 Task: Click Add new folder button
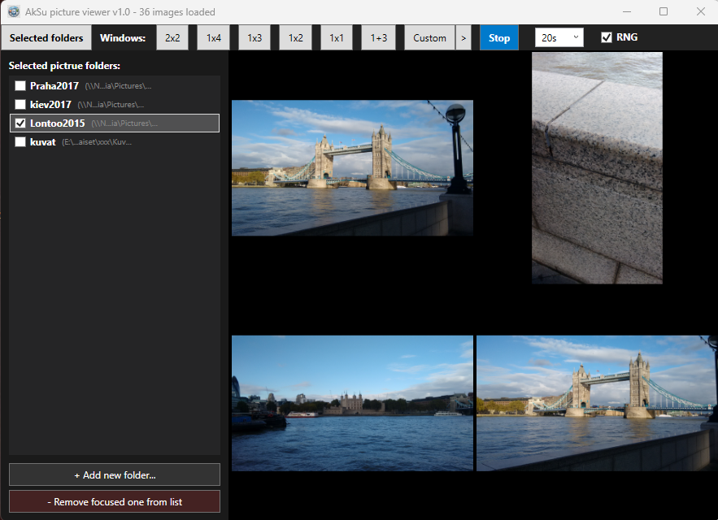115,474
